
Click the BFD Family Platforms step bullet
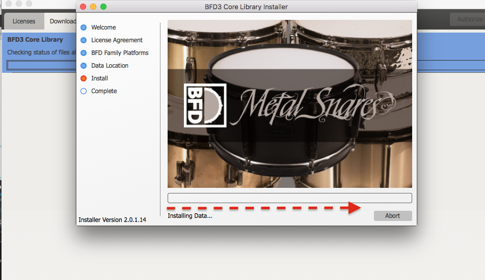coord(84,53)
